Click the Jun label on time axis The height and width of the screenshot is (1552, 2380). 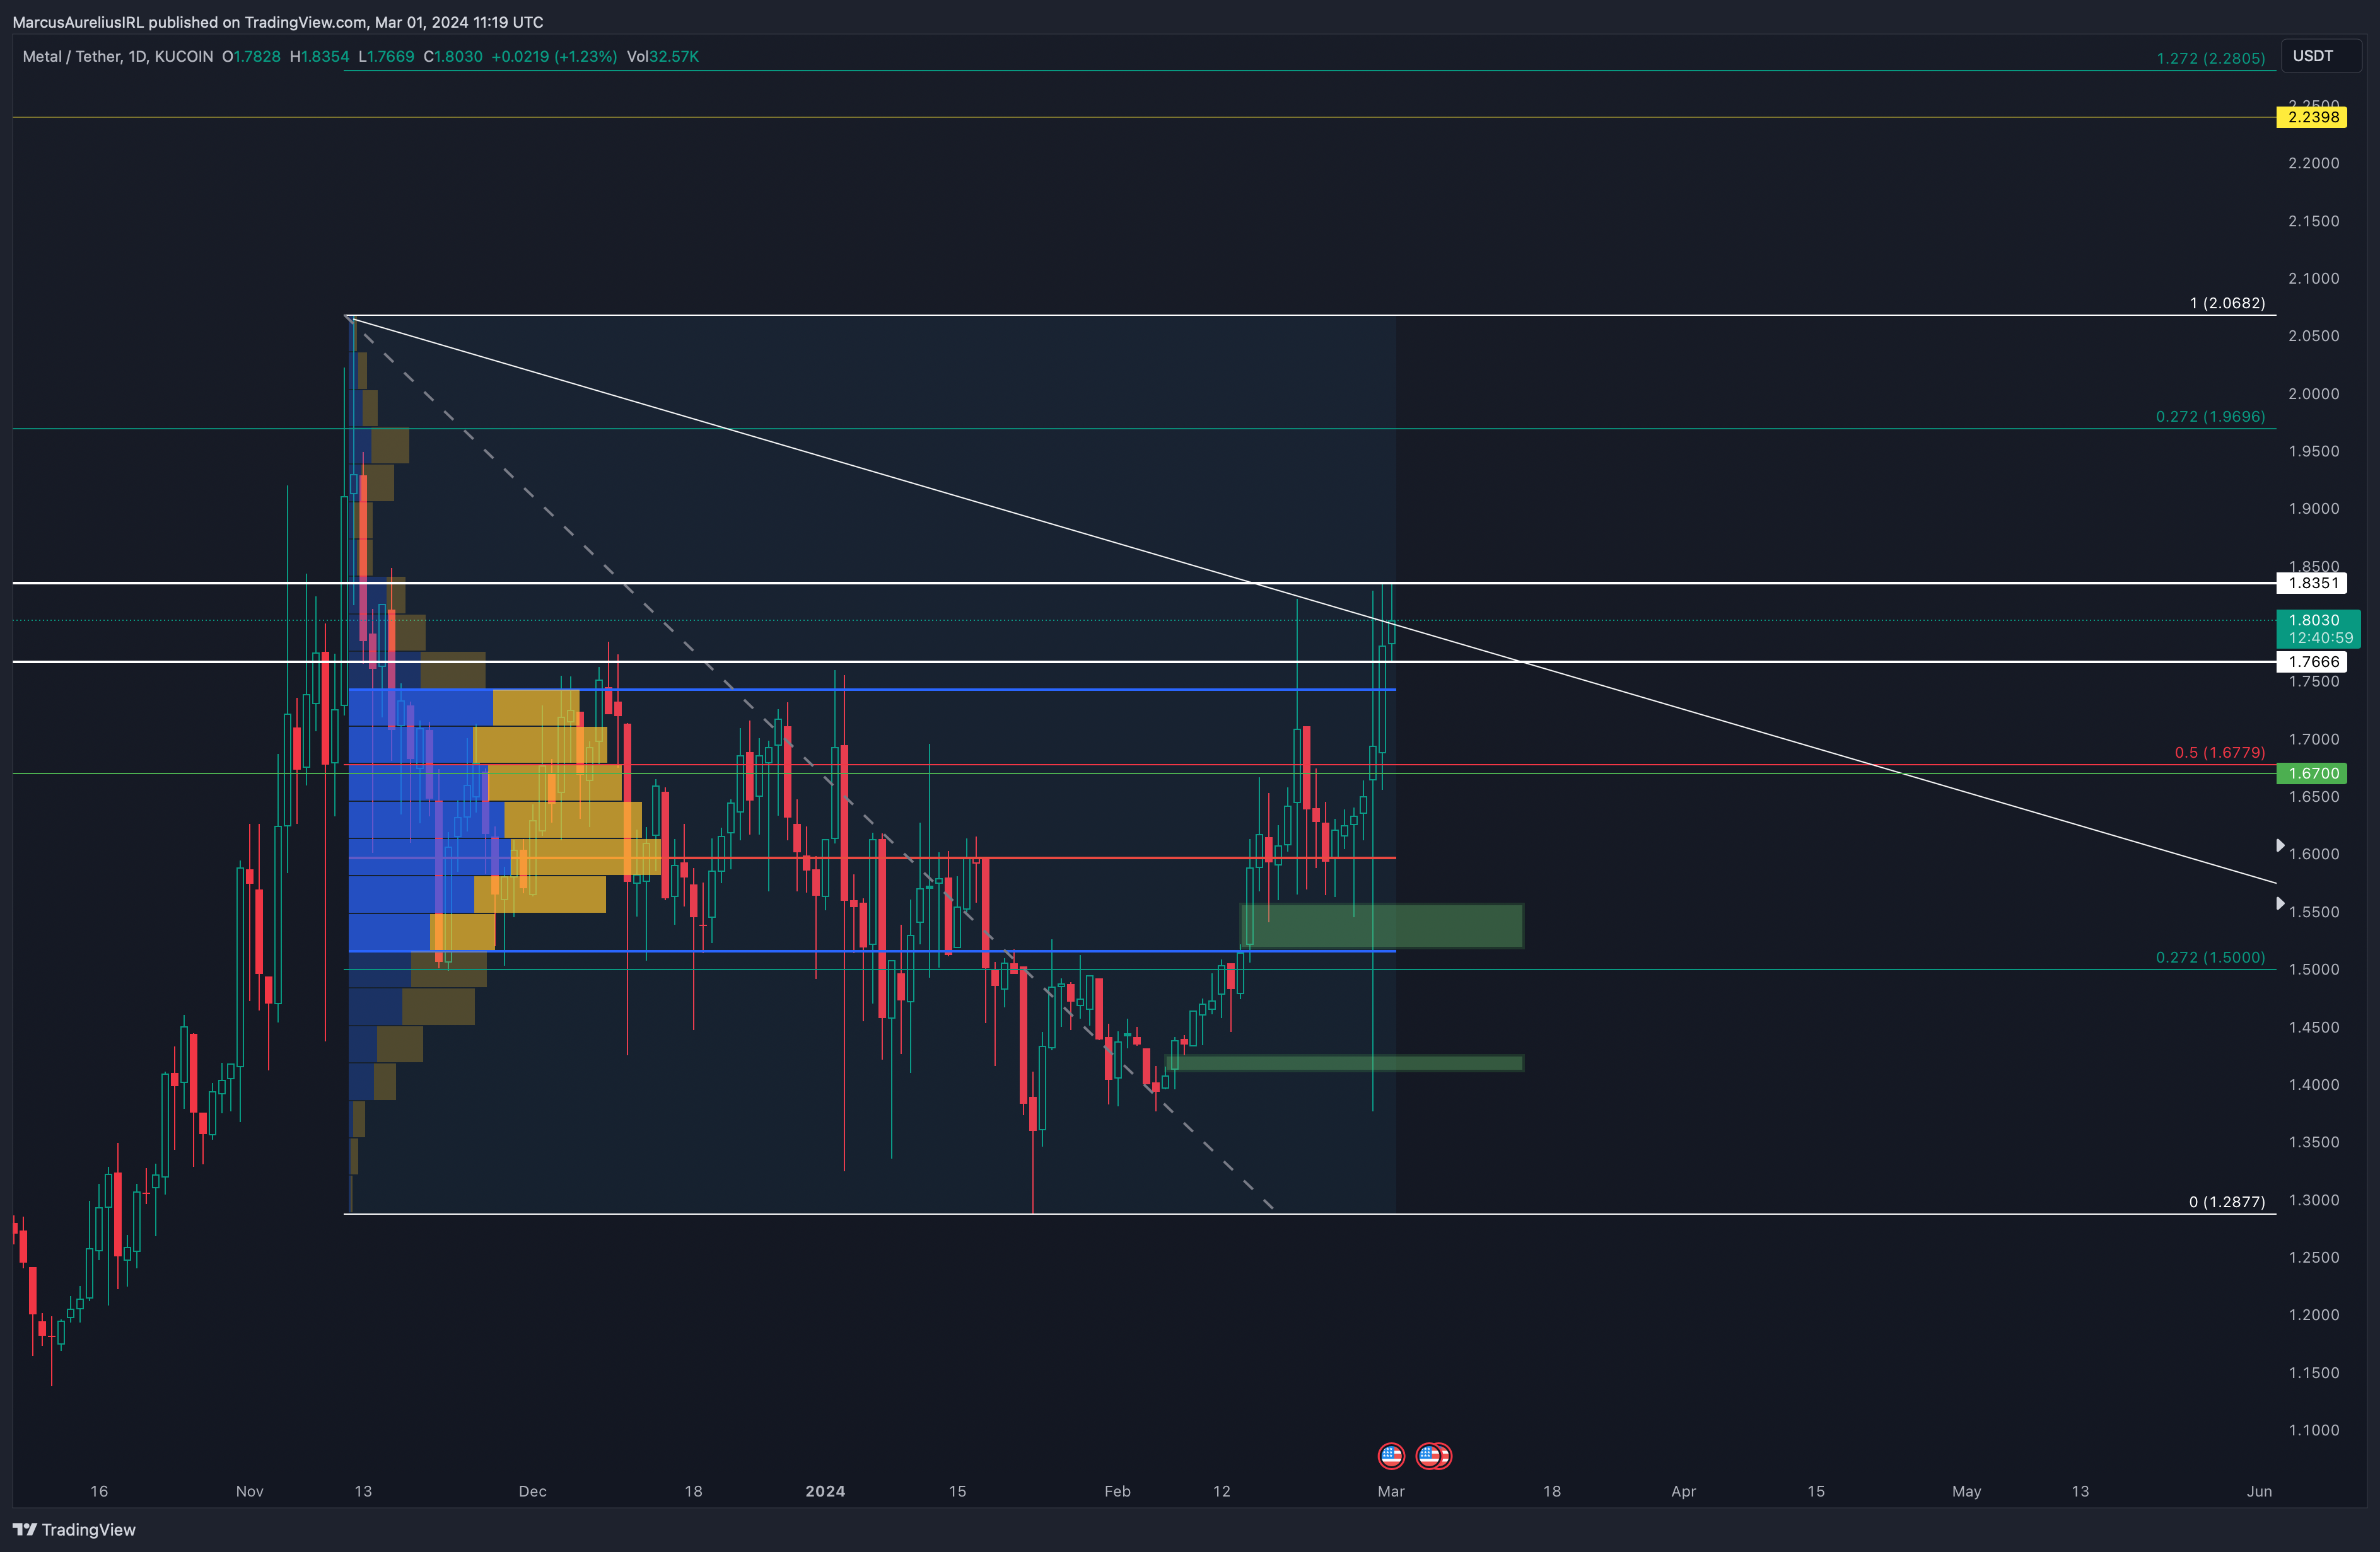pyautogui.click(x=2259, y=1491)
